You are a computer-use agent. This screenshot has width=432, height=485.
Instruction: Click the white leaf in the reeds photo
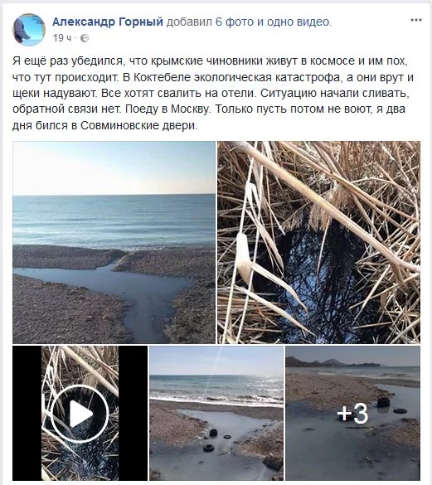(245, 259)
